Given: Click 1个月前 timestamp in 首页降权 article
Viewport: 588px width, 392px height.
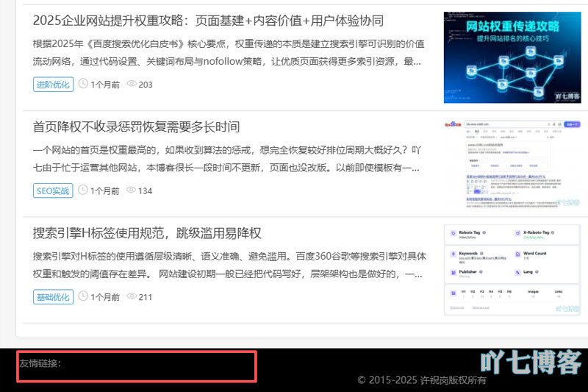Looking at the screenshot, I should (x=105, y=191).
